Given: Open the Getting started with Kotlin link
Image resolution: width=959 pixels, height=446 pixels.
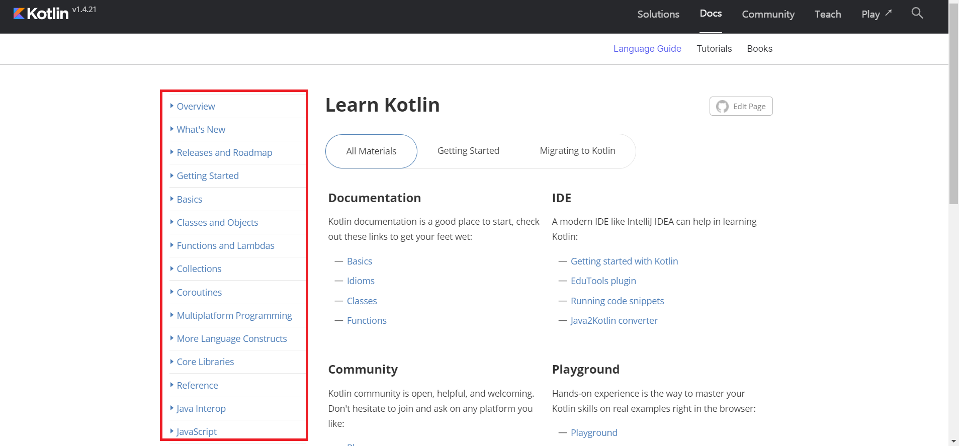Looking at the screenshot, I should click(x=624, y=261).
